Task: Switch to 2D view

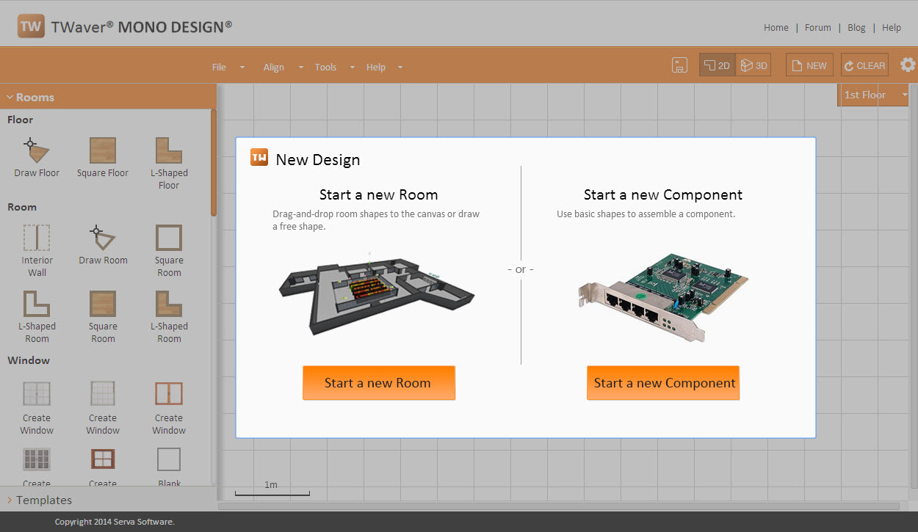Action: (717, 65)
